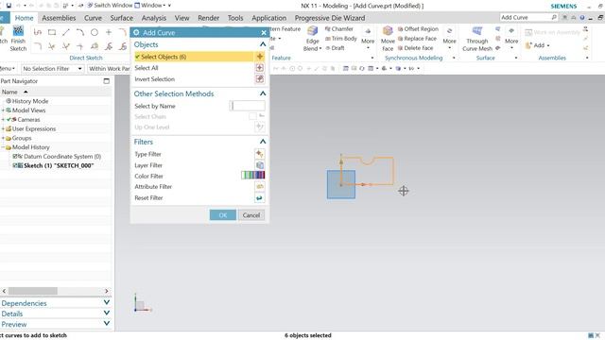Viewport: 605px width, 340px height.
Task: Open the Edge Blend dropdown arrow
Action: [x=320, y=48]
